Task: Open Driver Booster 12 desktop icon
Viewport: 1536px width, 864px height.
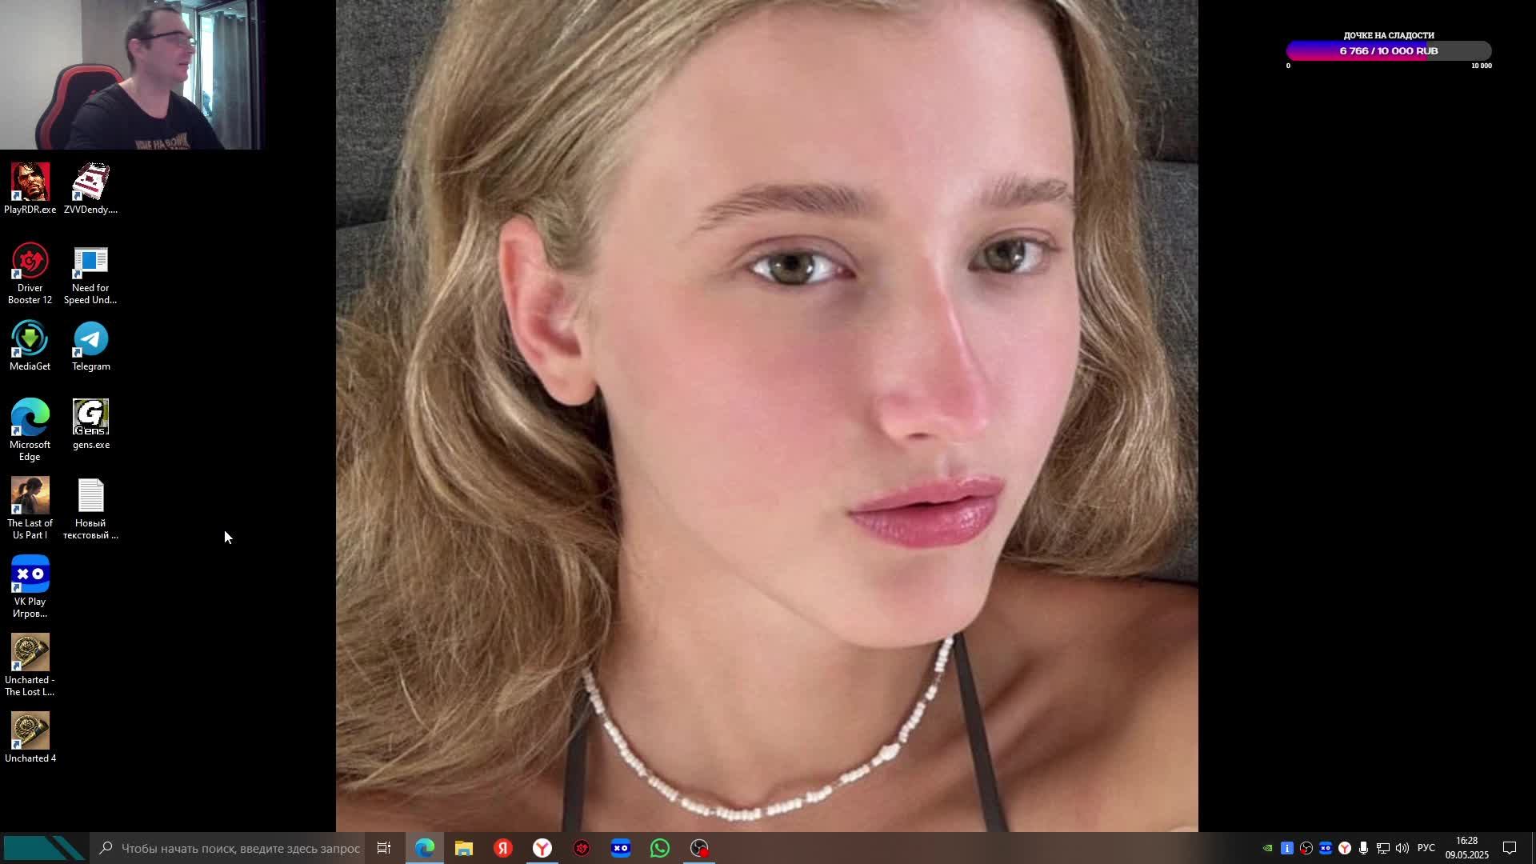Action: [30, 274]
